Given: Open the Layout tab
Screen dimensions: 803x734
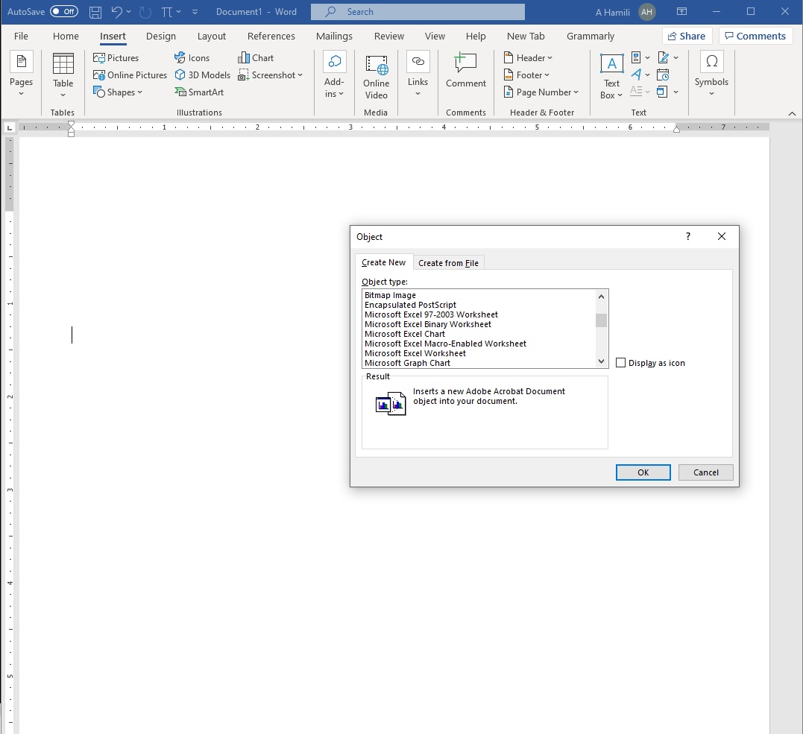Looking at the screenshot, I should [212, 36].
